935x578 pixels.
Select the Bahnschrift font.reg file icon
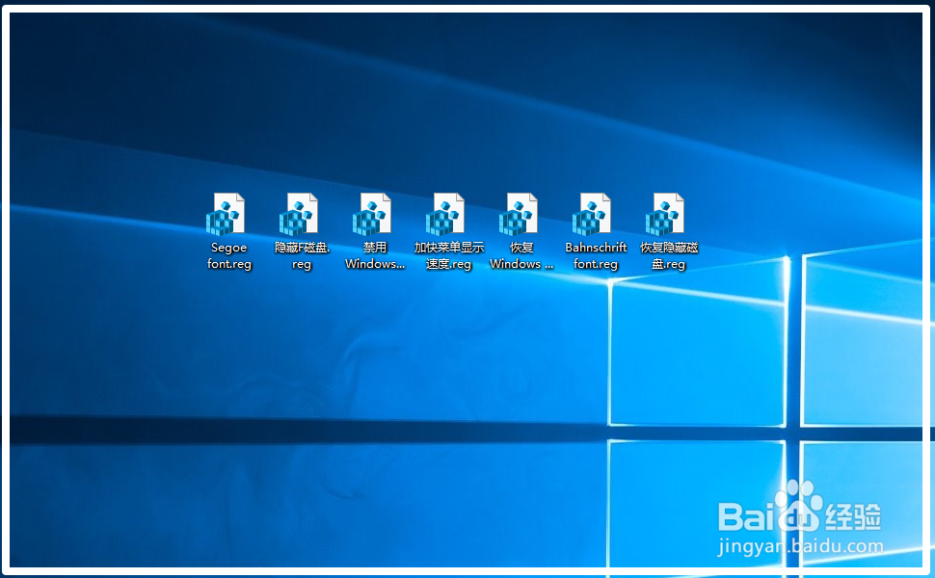(592, 214)
